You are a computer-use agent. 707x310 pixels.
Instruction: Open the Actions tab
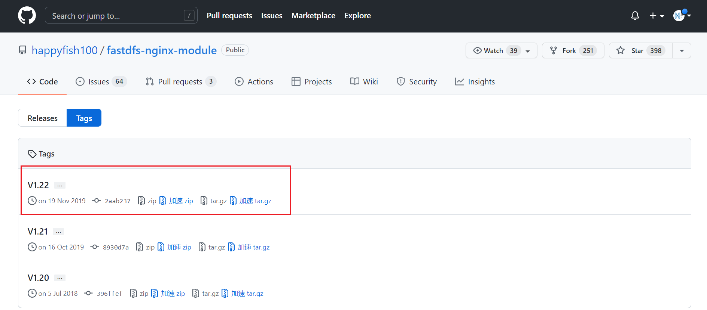tap(254, 81)
